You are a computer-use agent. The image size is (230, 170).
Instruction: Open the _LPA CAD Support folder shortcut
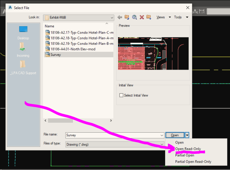(x=23, y=68)
